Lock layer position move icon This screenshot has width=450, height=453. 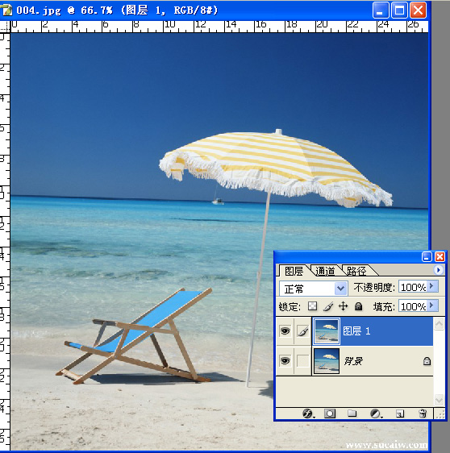343,306
